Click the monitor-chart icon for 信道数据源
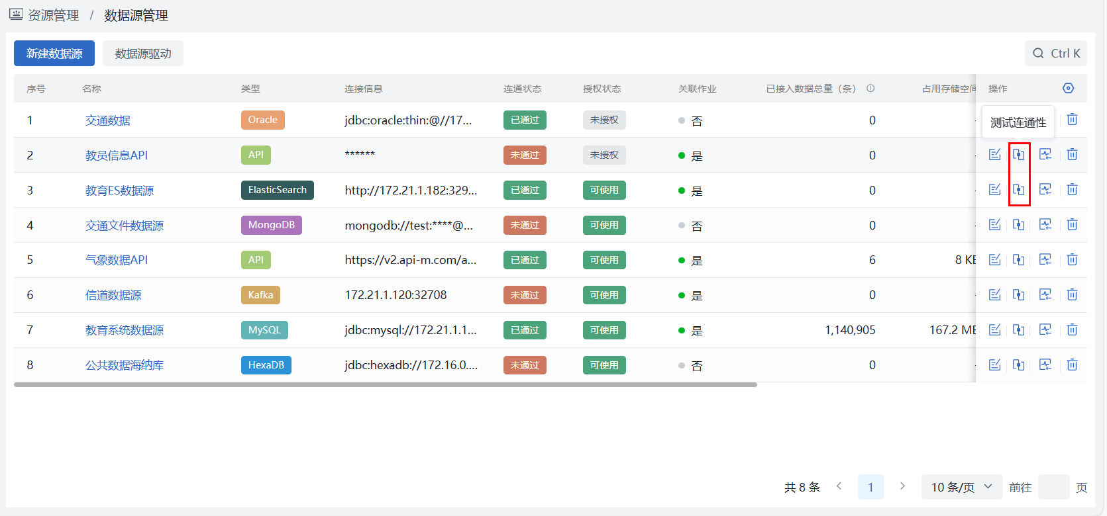 tap(1045, 295)
